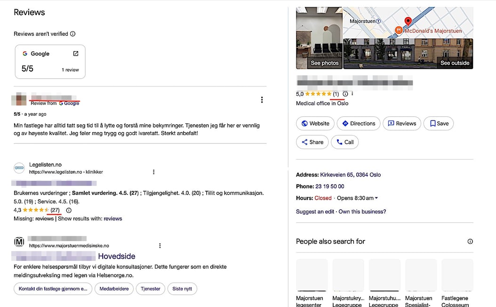Screen dimensions: 496x307
Task: Click info icon next to 4,3 rating
Action: point(69,210)
